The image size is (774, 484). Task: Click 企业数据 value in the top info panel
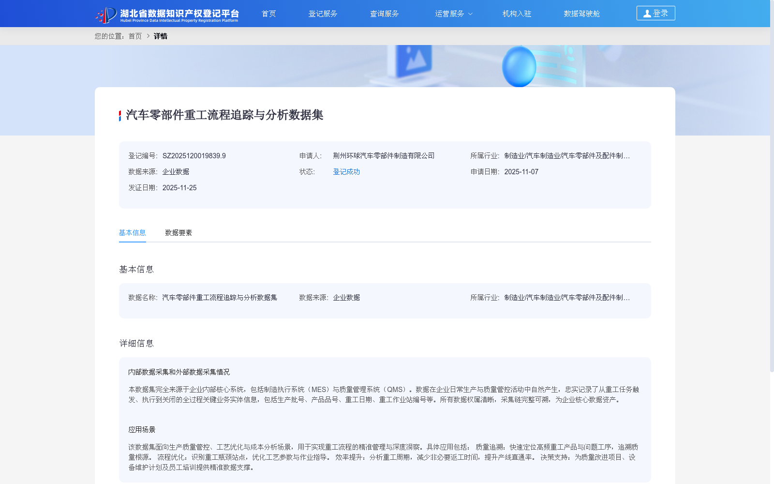176,172
